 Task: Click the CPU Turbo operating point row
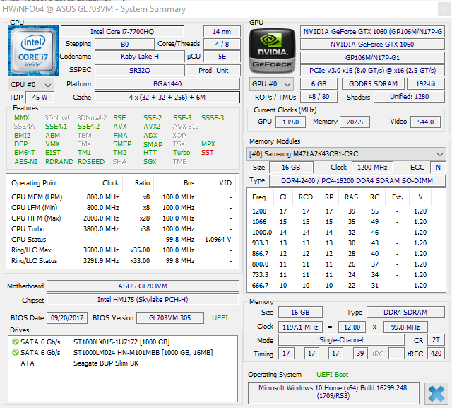[122, 229]
